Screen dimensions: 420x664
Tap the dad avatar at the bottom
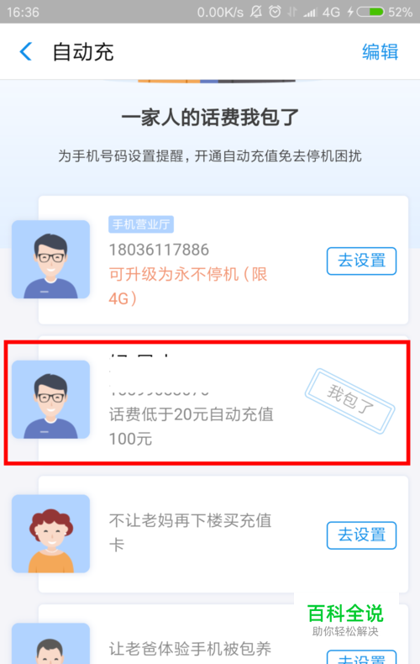(x=50, y=644)
